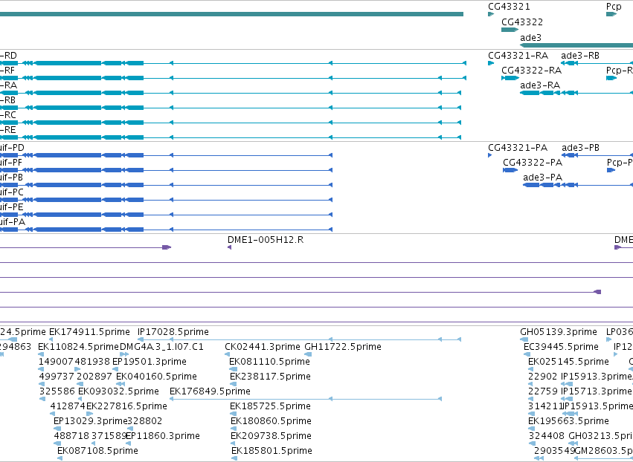Image resolution: width=633 pixels, height=462 pixels.
Task: Select the 324408 EST label
Action: 547,437
